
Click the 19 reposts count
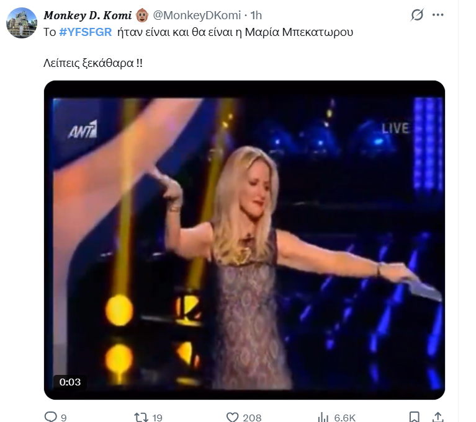[x=157, y=418]
